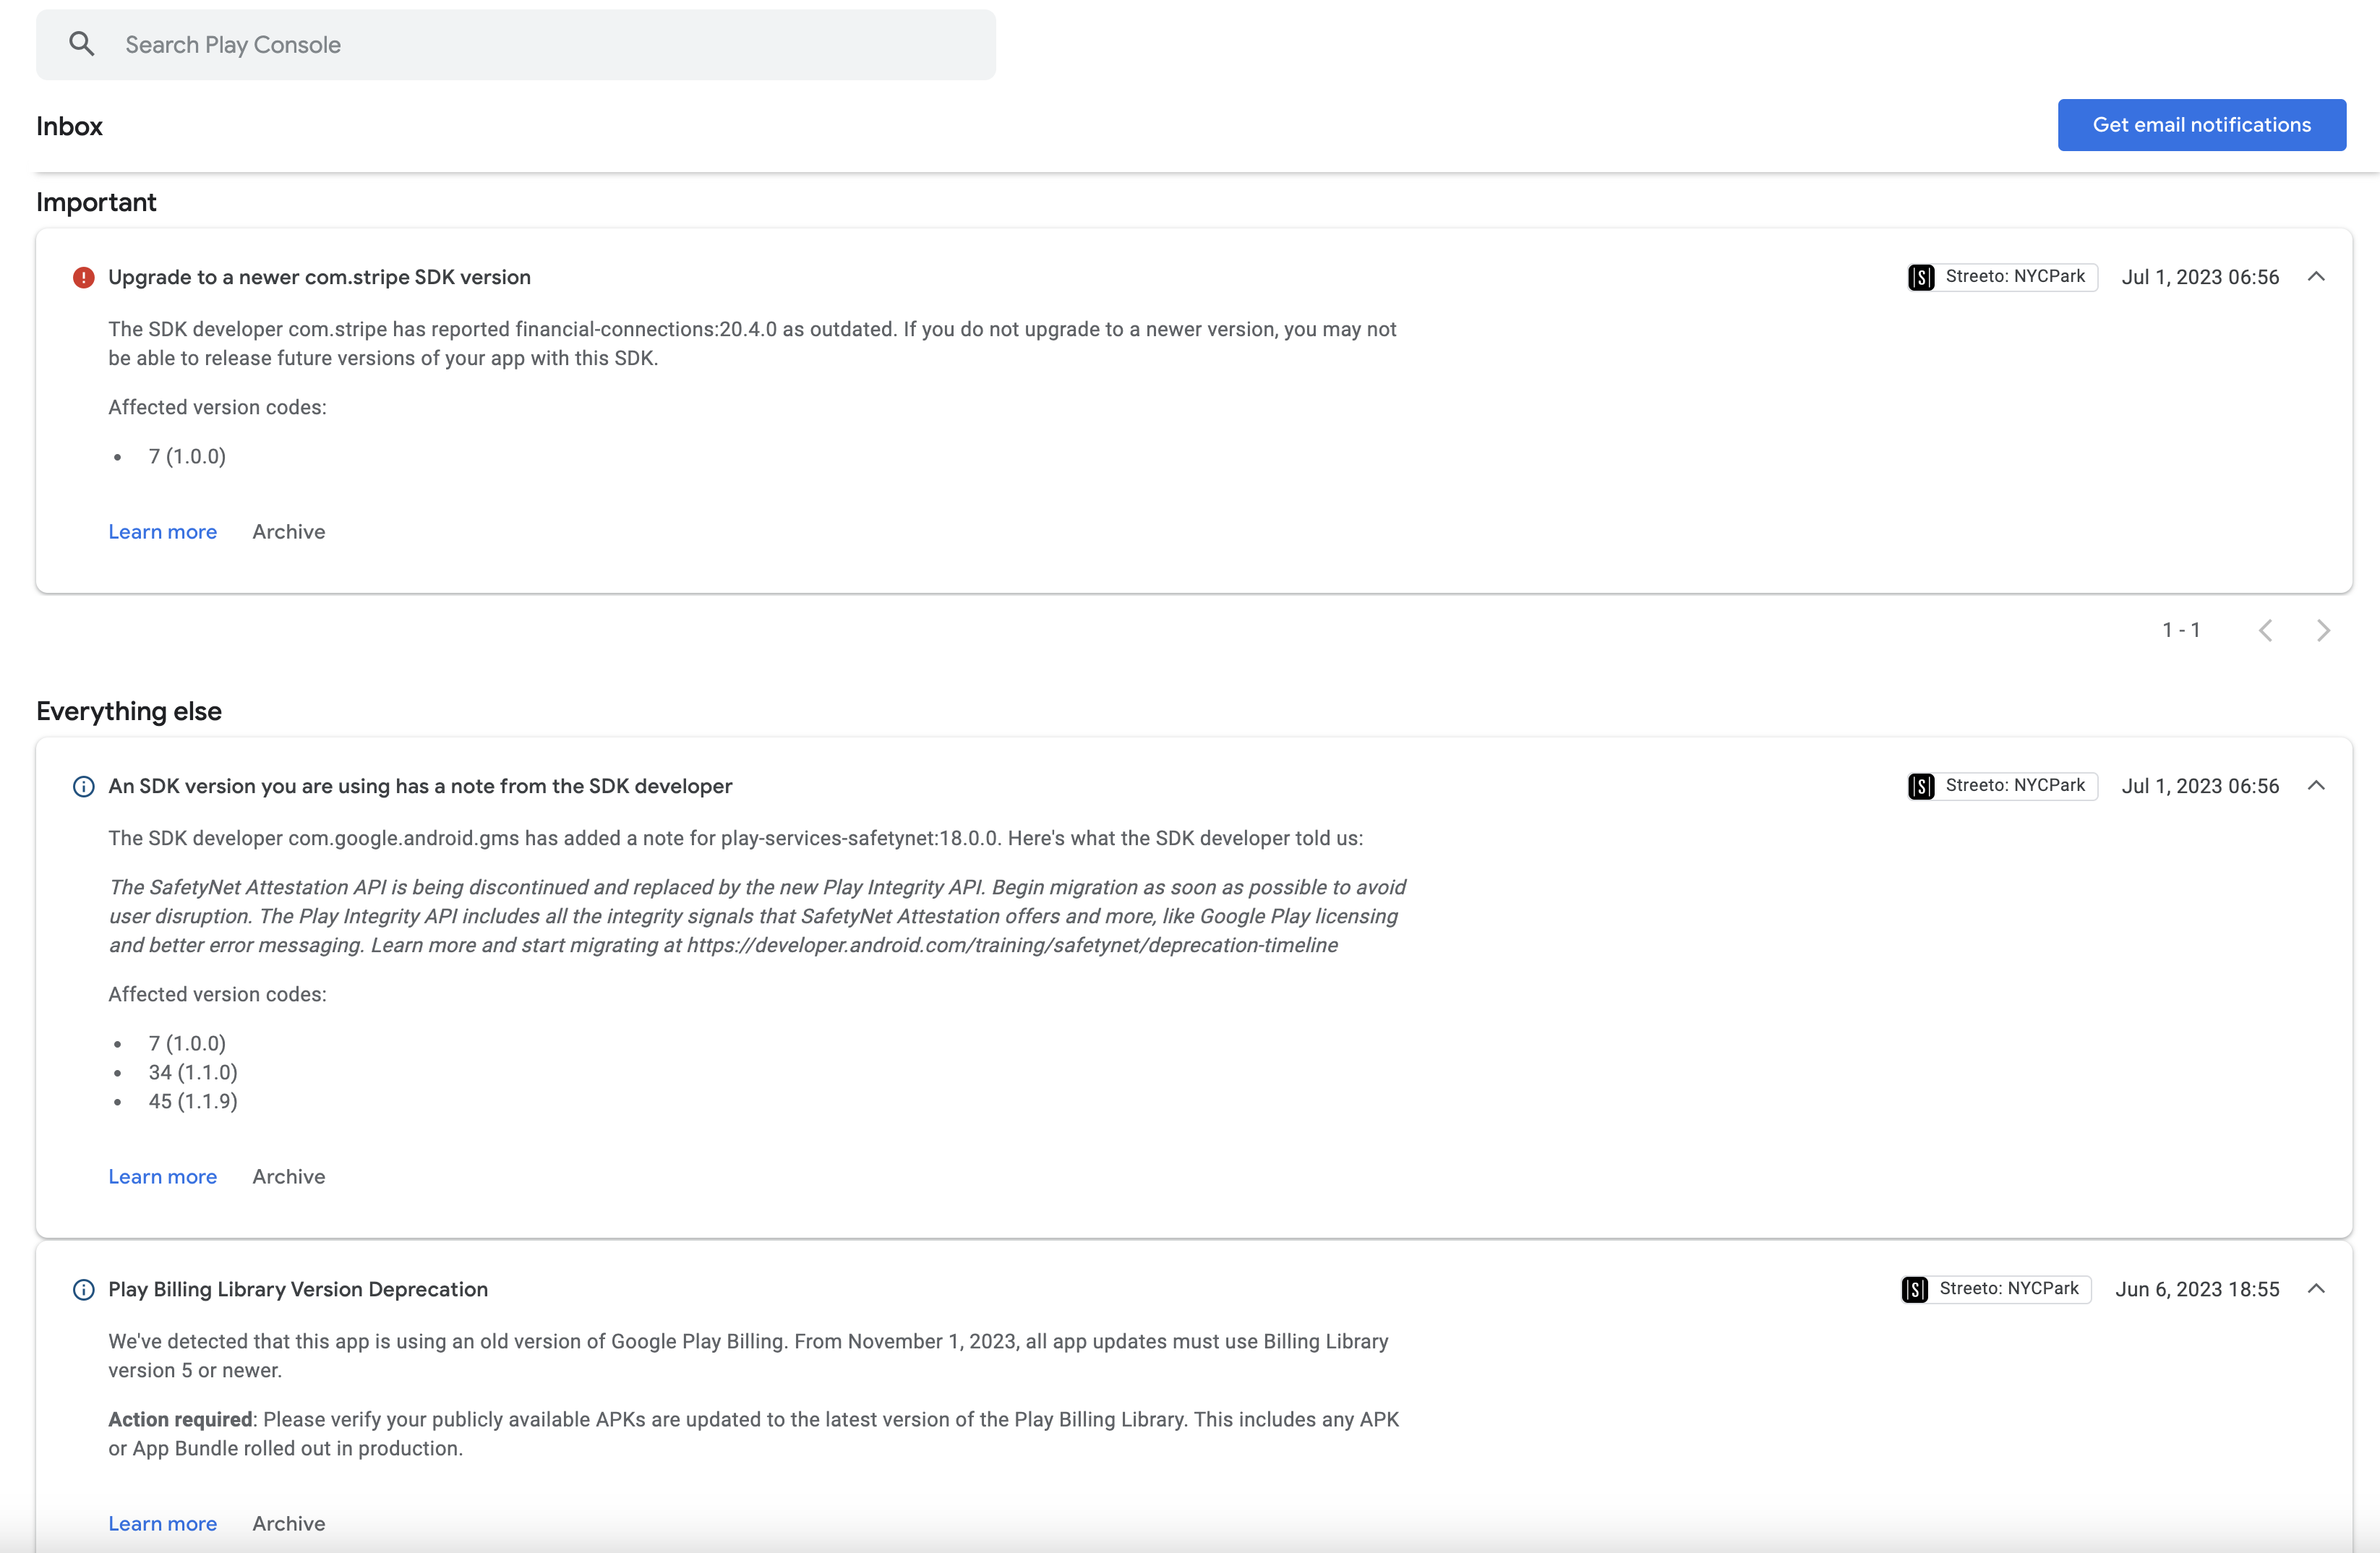2380x1553 pixels.
Task: Collapse the Play Billing Library Version Deprecation message
Action: pyautogui.click(x=2317, y=1289)
